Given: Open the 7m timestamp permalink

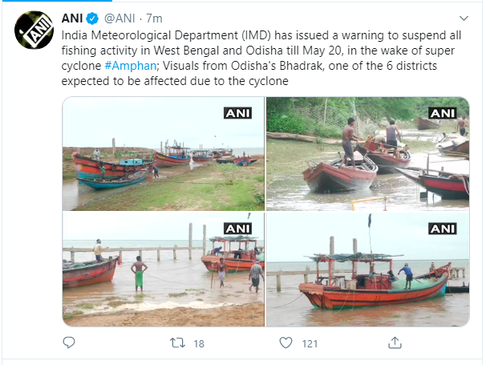Looking at the screenshot, I should click(x=153, y=18).
